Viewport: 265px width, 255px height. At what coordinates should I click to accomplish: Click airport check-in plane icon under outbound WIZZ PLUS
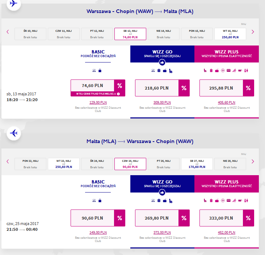pos(223,70)
